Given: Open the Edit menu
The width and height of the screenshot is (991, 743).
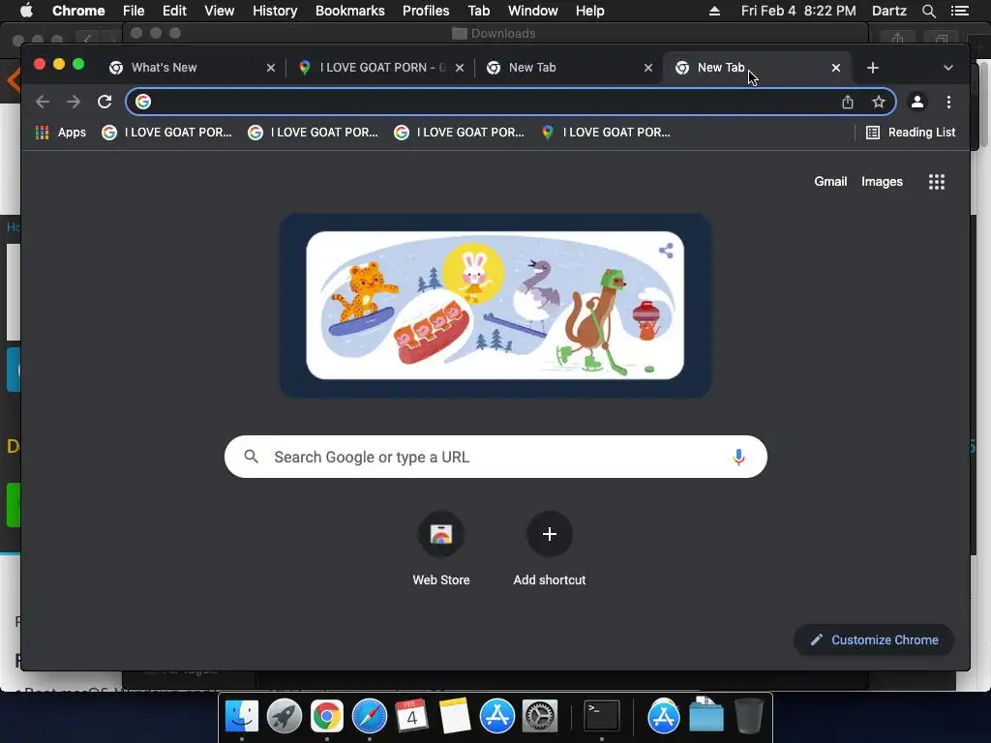Looking at the screenshot, I should point(174,11).
